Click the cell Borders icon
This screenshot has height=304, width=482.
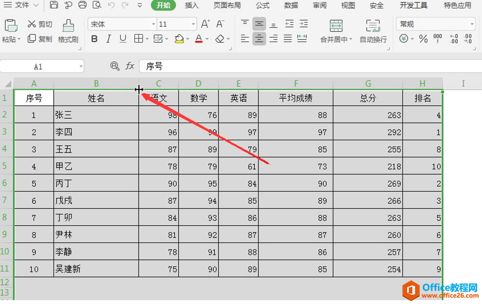[139, 39]
